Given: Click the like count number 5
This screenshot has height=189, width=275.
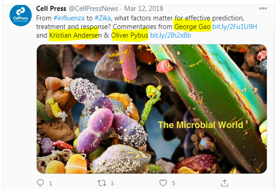Looking at the screenshot, I should (x=173, y=183).
